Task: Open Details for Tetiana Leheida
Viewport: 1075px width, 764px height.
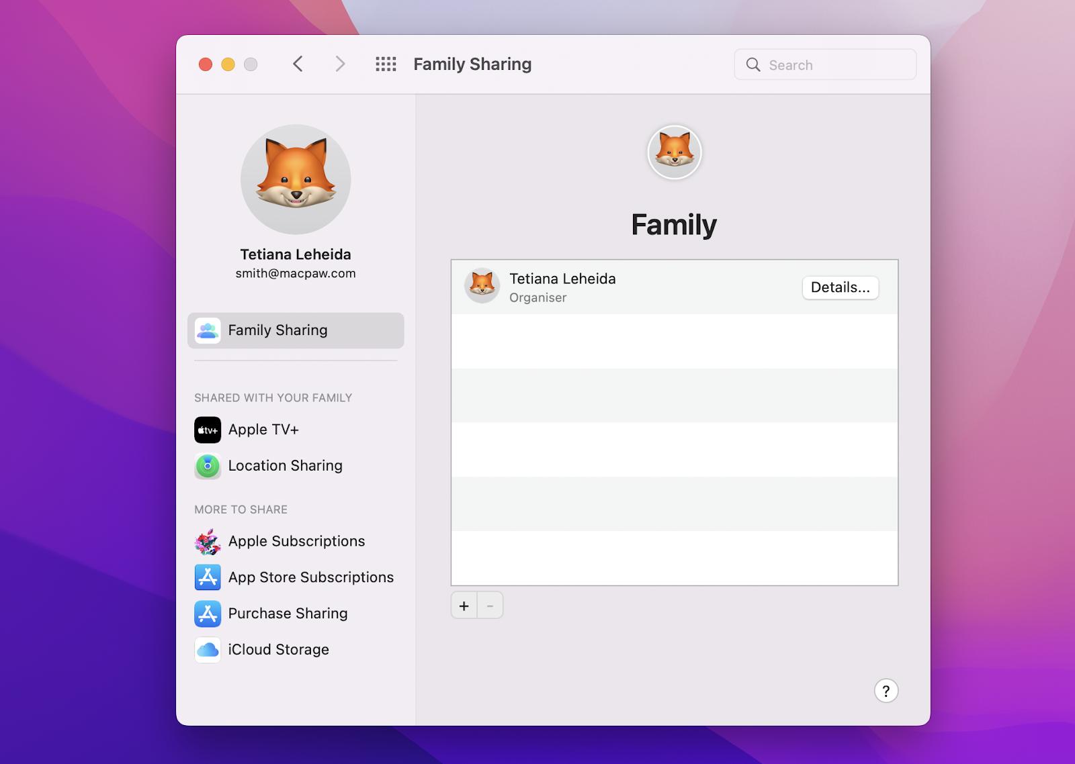Action: (x=841, y=287)
